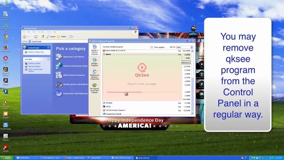Click Folders in Control Panel toolbar
The image size is (284, 160).
[x=62, y=36]
